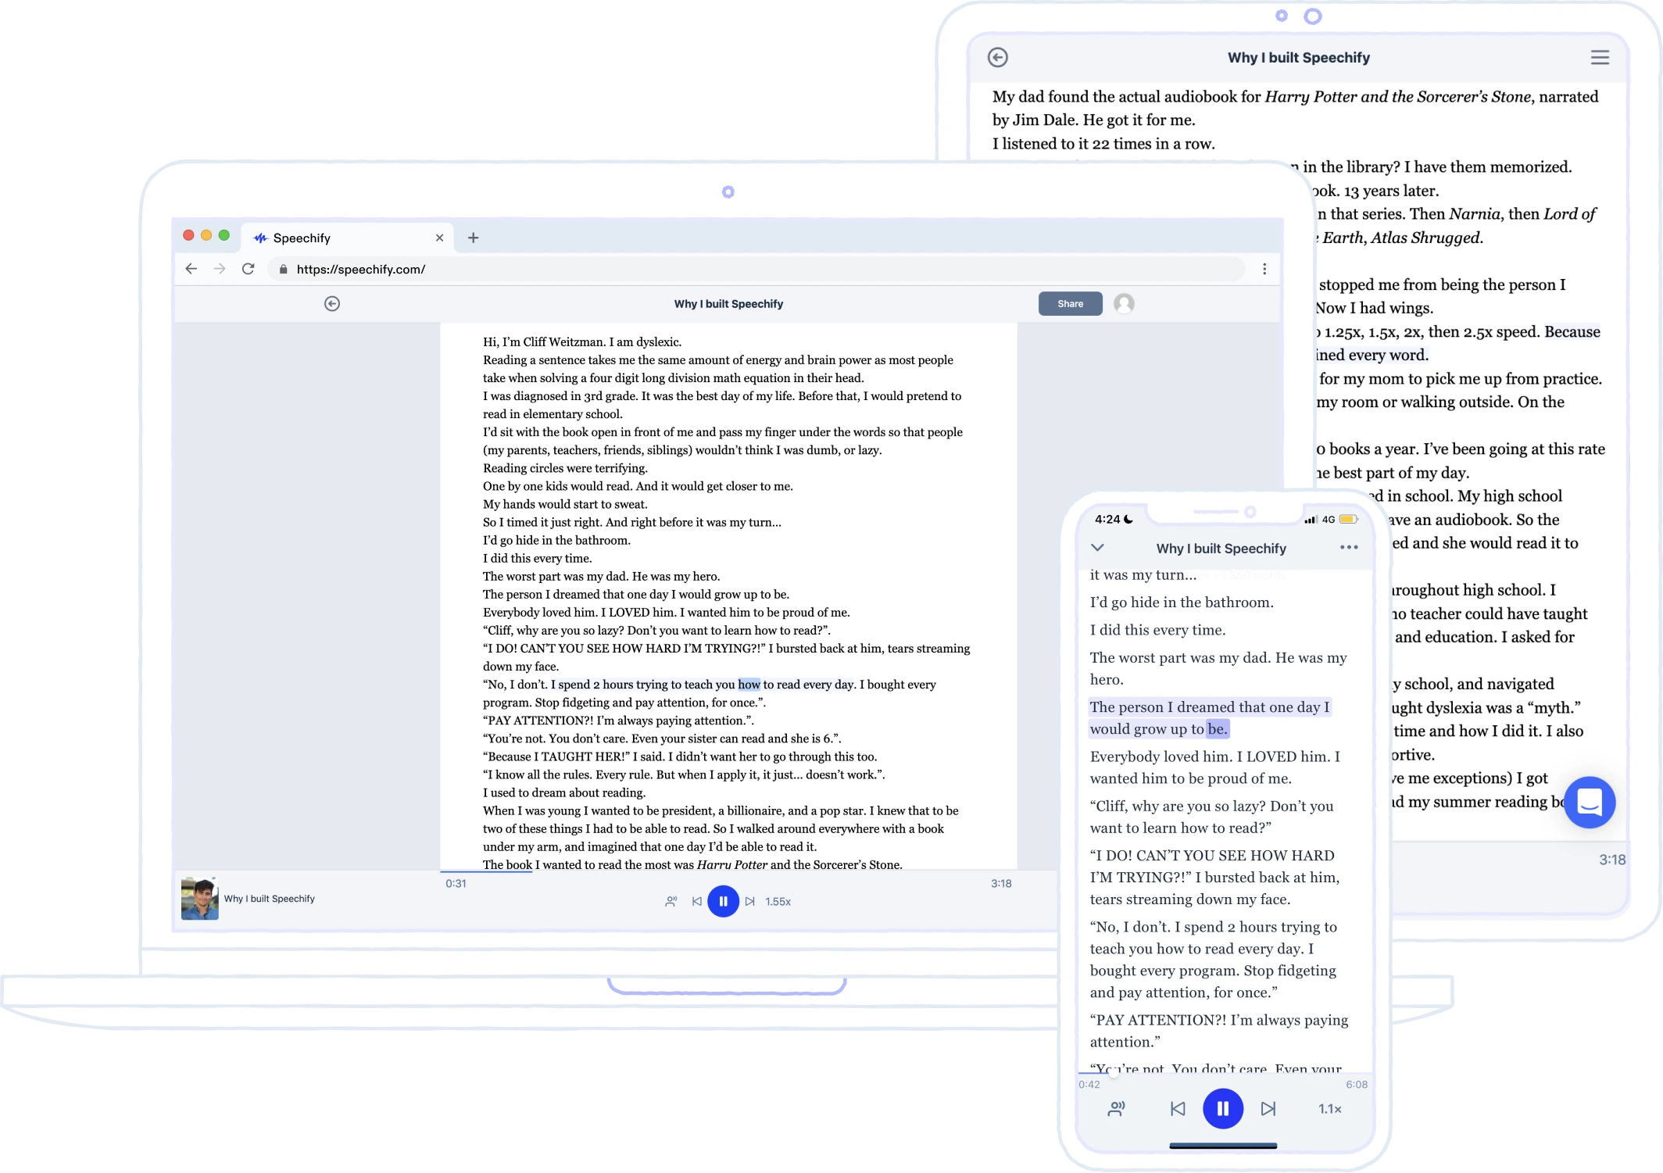Open the browser three-dot menu
This screenshot has height=1173, width=1663.
tap(1264, 269)
